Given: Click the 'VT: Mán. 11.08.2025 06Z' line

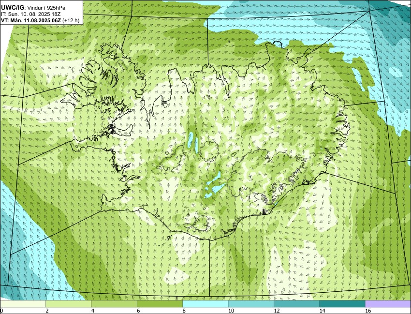Looking at the screenshot, I should (31, 20).
